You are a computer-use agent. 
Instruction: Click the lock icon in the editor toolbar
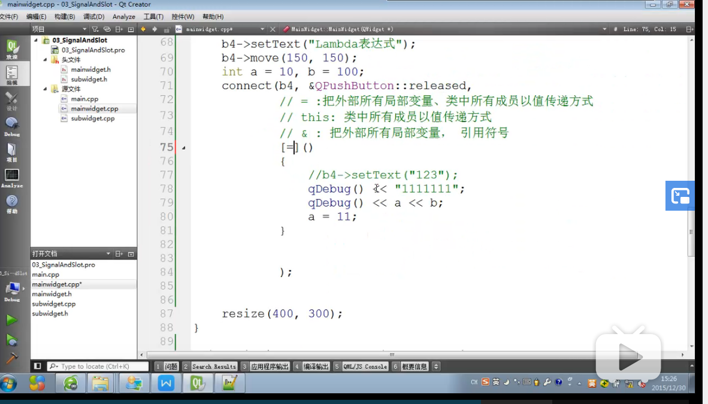click(x=167, y=29)
